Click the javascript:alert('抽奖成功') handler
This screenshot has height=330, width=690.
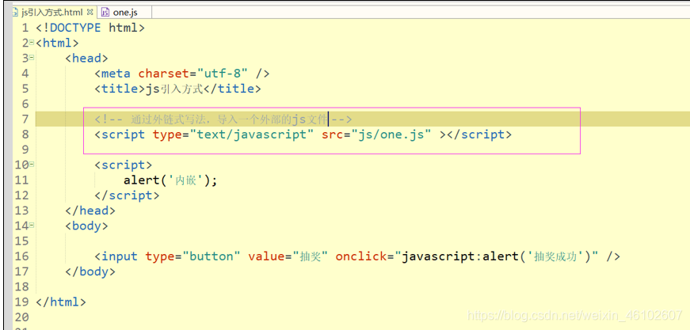point(497,256)
